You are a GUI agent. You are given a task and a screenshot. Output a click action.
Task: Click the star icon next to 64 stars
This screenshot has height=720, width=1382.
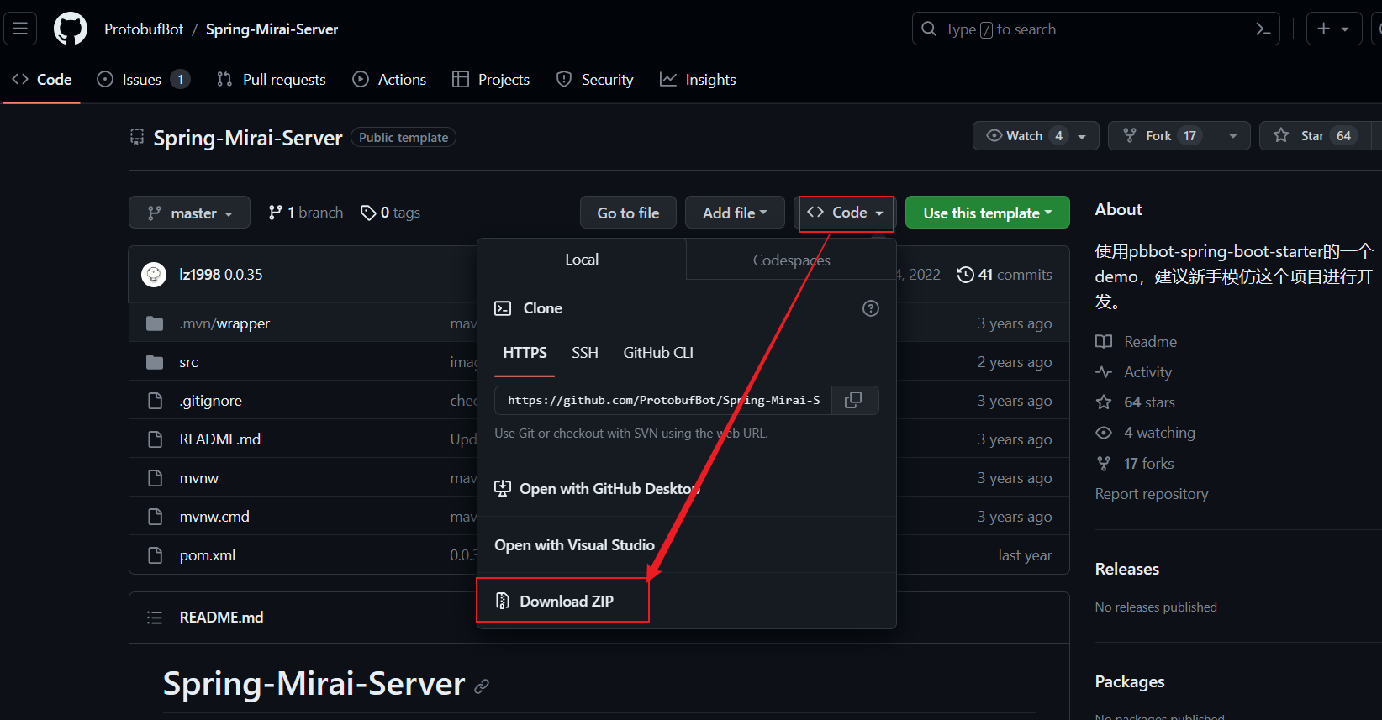1104,402
